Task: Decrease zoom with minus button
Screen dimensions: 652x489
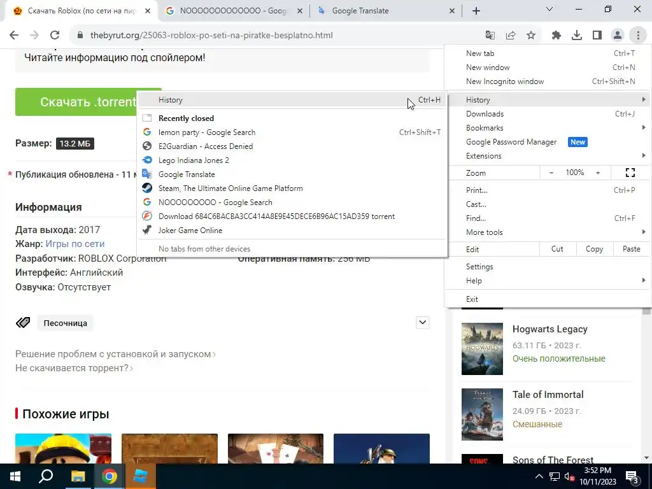Action: (x=551, y=173)
